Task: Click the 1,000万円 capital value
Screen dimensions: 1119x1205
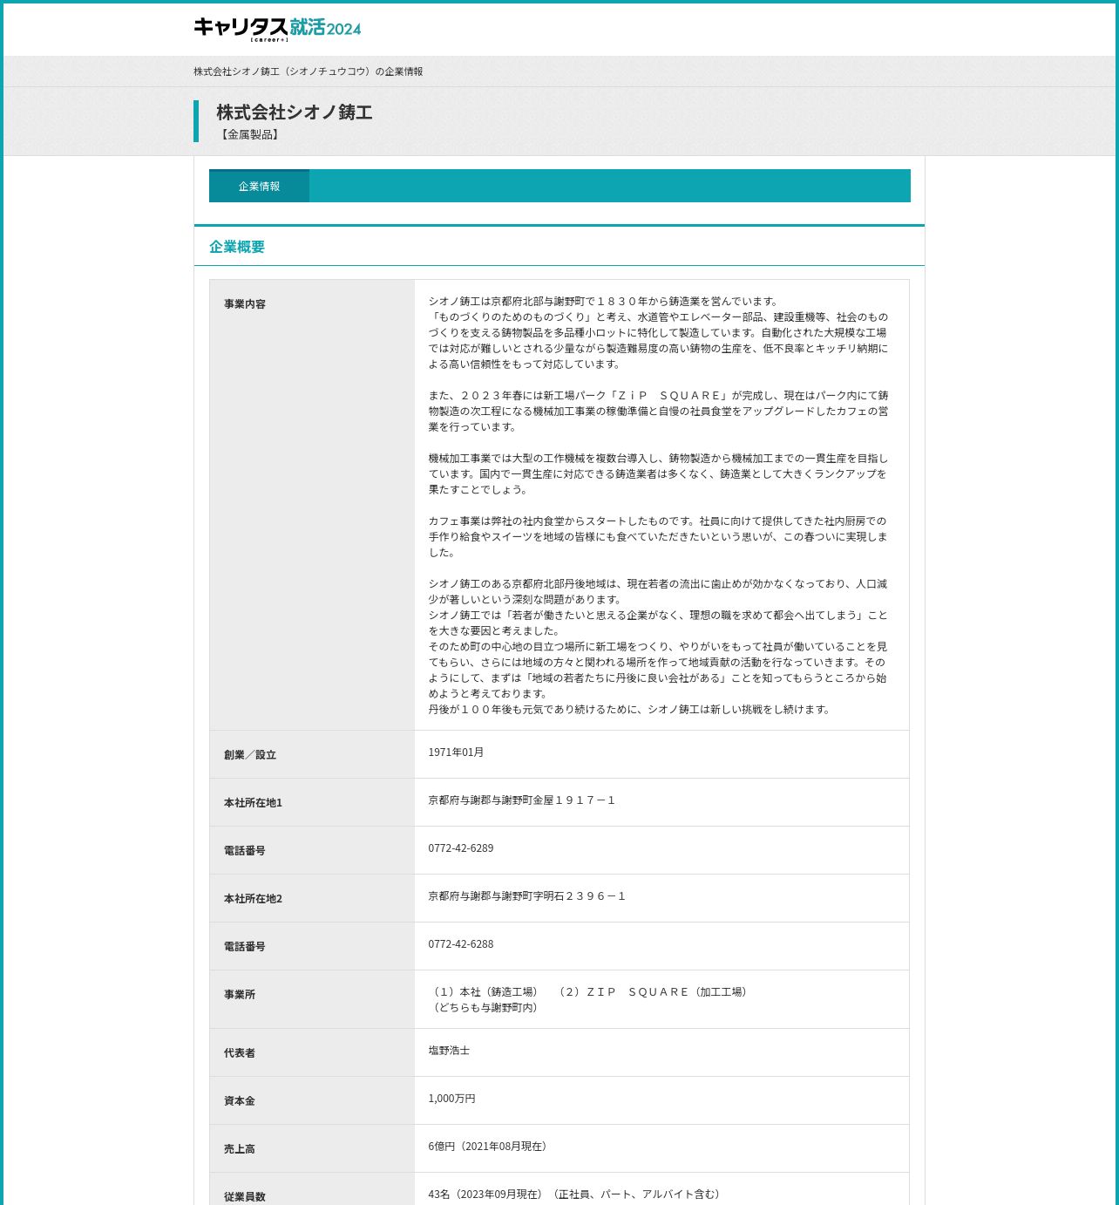Action: 451,1099
